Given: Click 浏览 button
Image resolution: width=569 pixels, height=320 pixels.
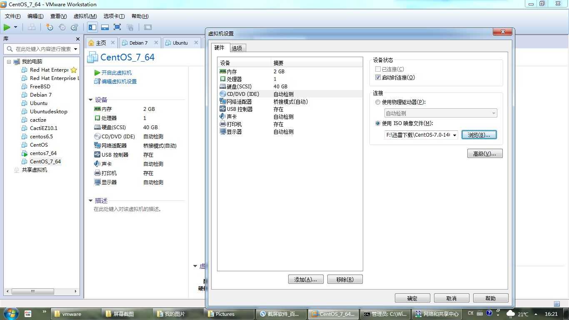Looking at the screenshot, I should click(x=479, y=135).
